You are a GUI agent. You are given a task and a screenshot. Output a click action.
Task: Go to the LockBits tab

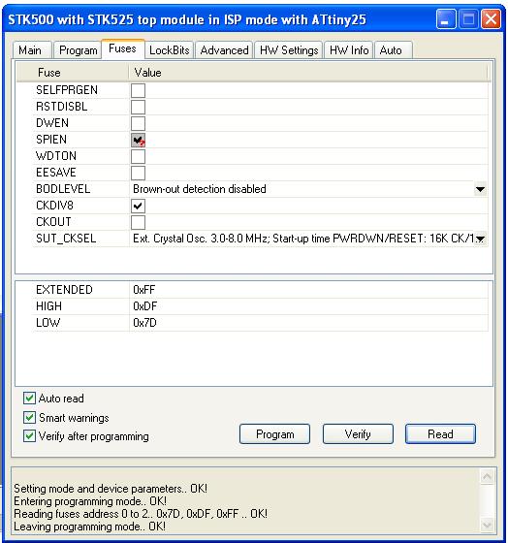tap(170, 50)
